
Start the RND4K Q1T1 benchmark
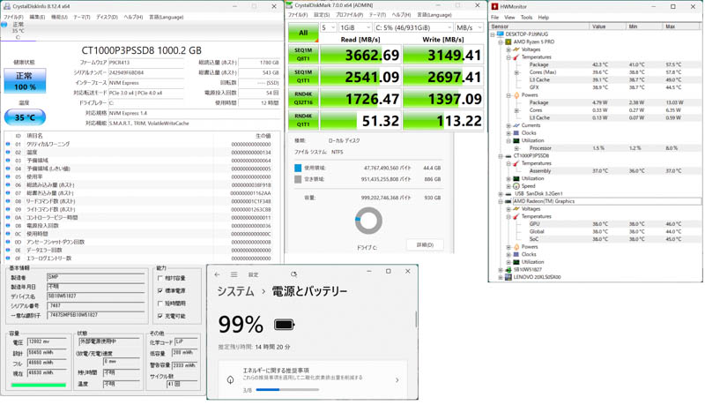303,120
